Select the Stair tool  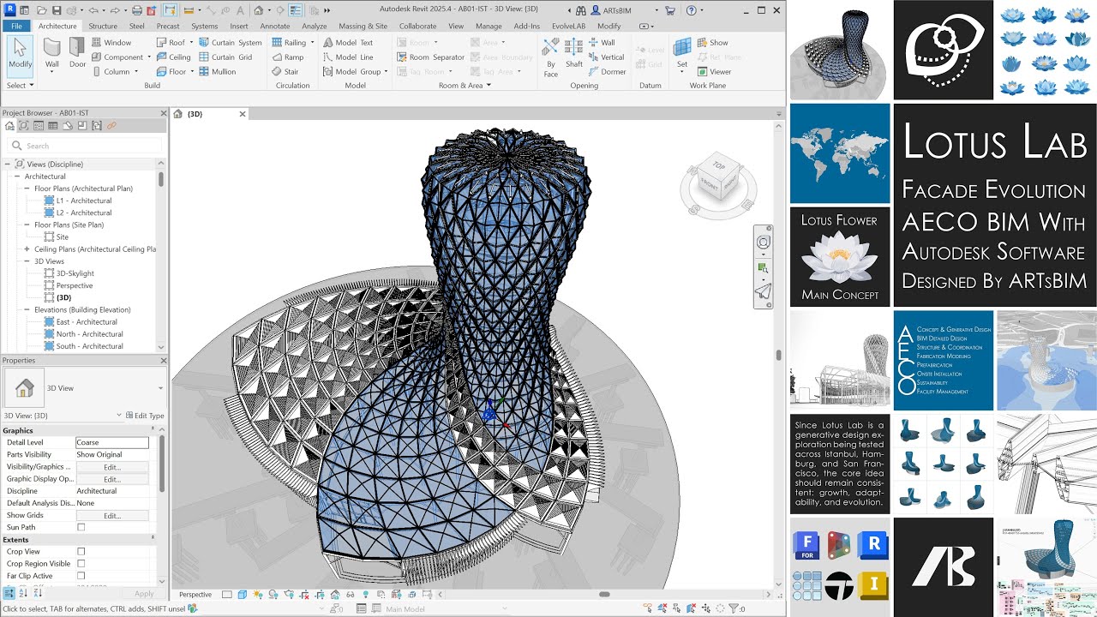pos(285,72)
